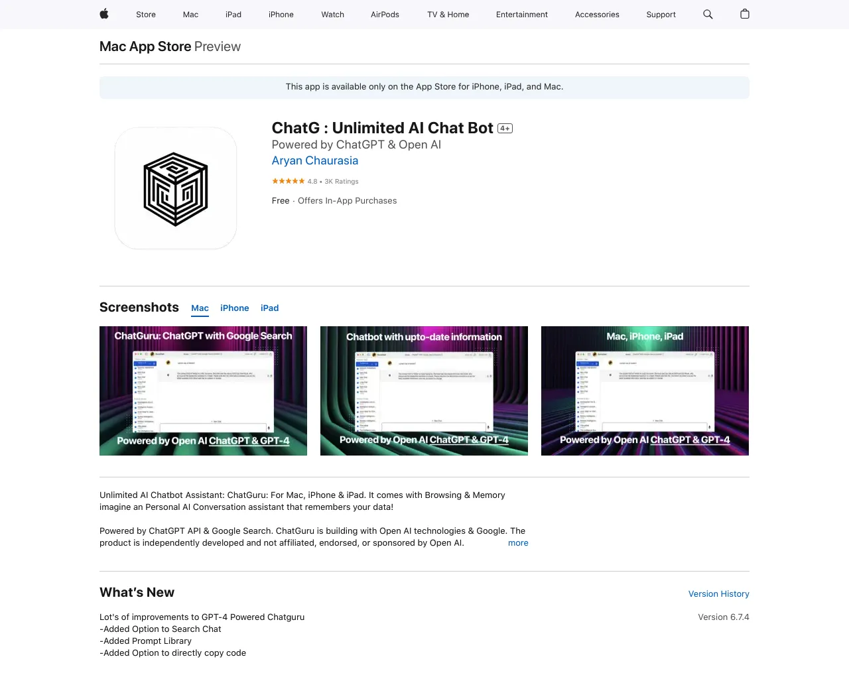Select the Mac screenshots tab
The image size is (849, 679).
click(200, 308)
